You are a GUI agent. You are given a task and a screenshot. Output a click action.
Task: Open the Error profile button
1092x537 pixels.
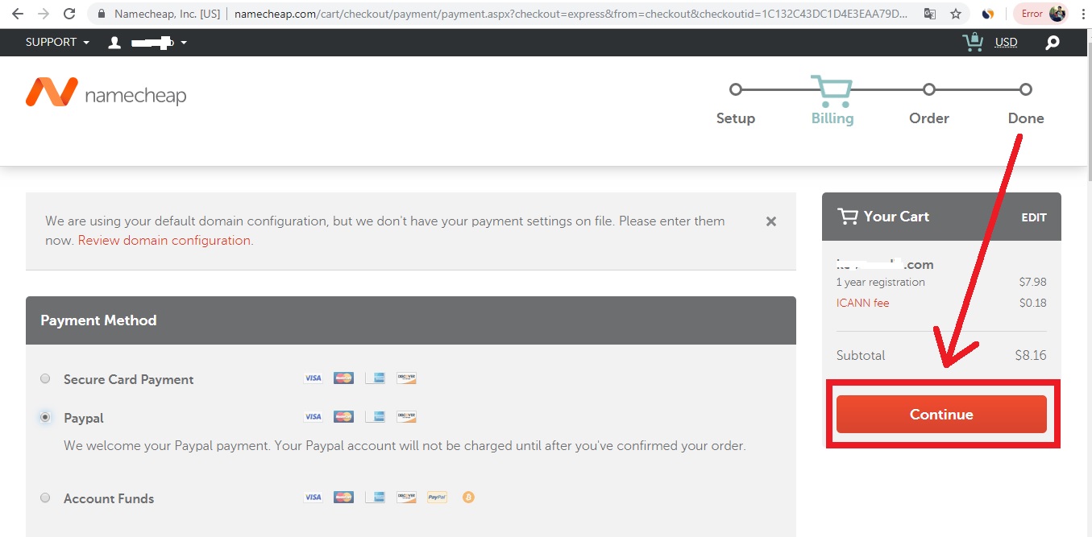pyautogui.click(x=1040, y=14)
